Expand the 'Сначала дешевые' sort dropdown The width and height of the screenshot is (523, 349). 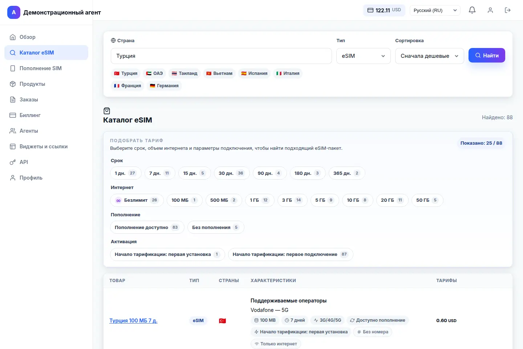(x=429, y=56)
